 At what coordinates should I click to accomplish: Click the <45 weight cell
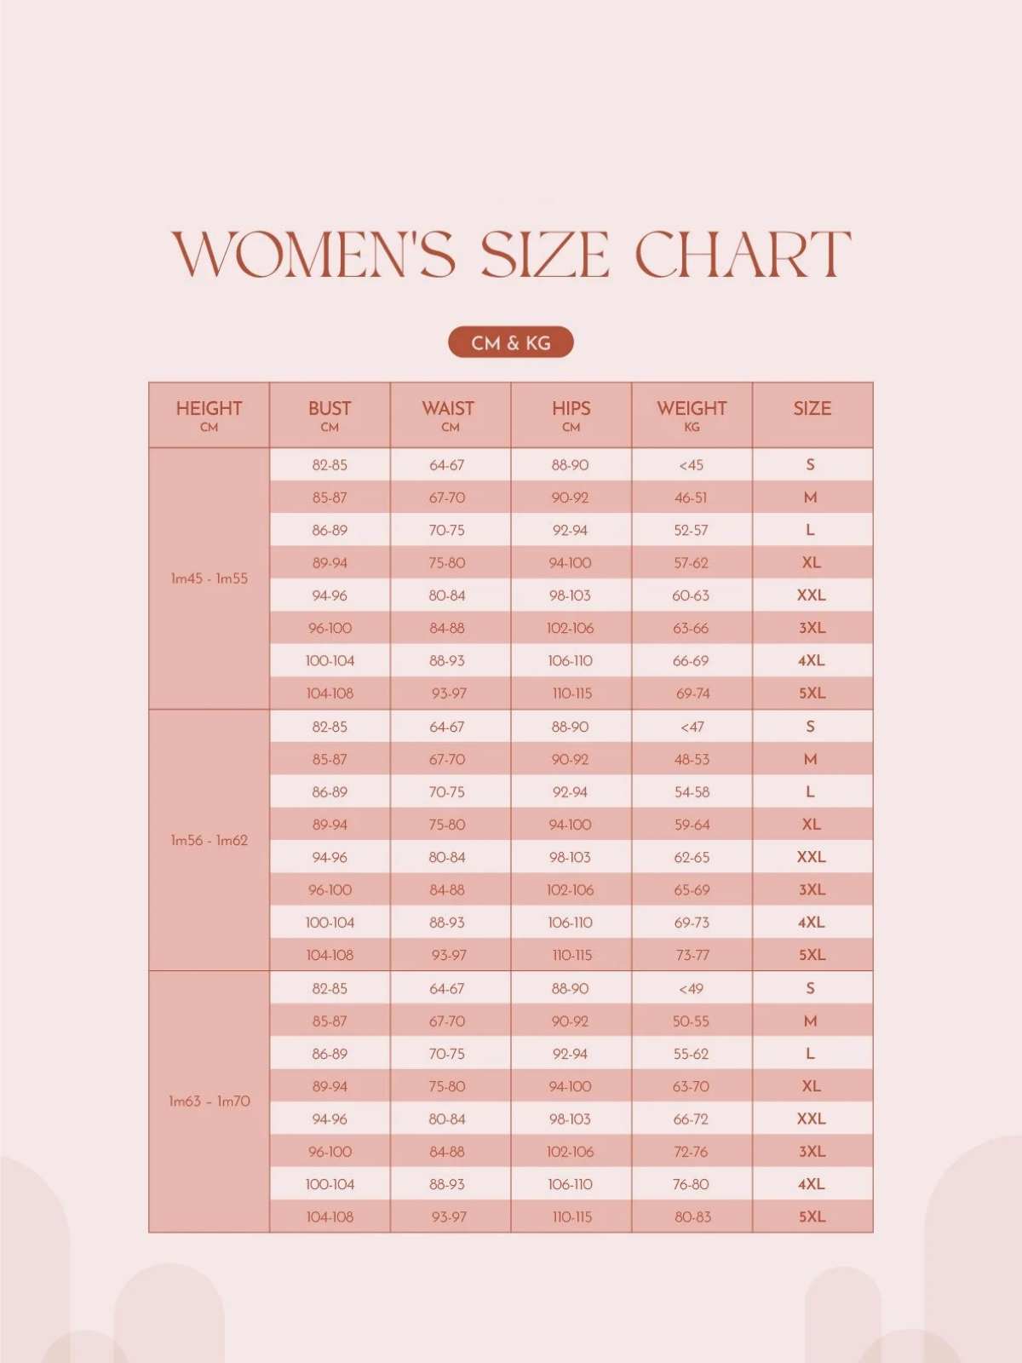[691, 465]
